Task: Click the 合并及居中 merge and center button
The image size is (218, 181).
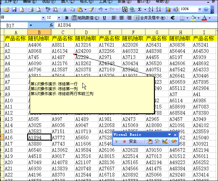Action: (x=150, y=18)
